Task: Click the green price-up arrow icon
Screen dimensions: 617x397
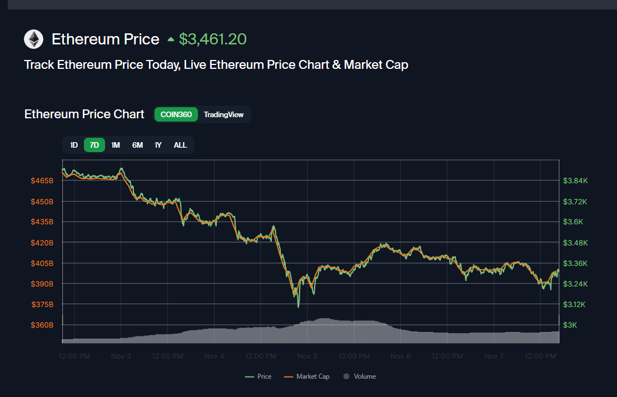Action: pyautogui.click(x=171, y=39)
